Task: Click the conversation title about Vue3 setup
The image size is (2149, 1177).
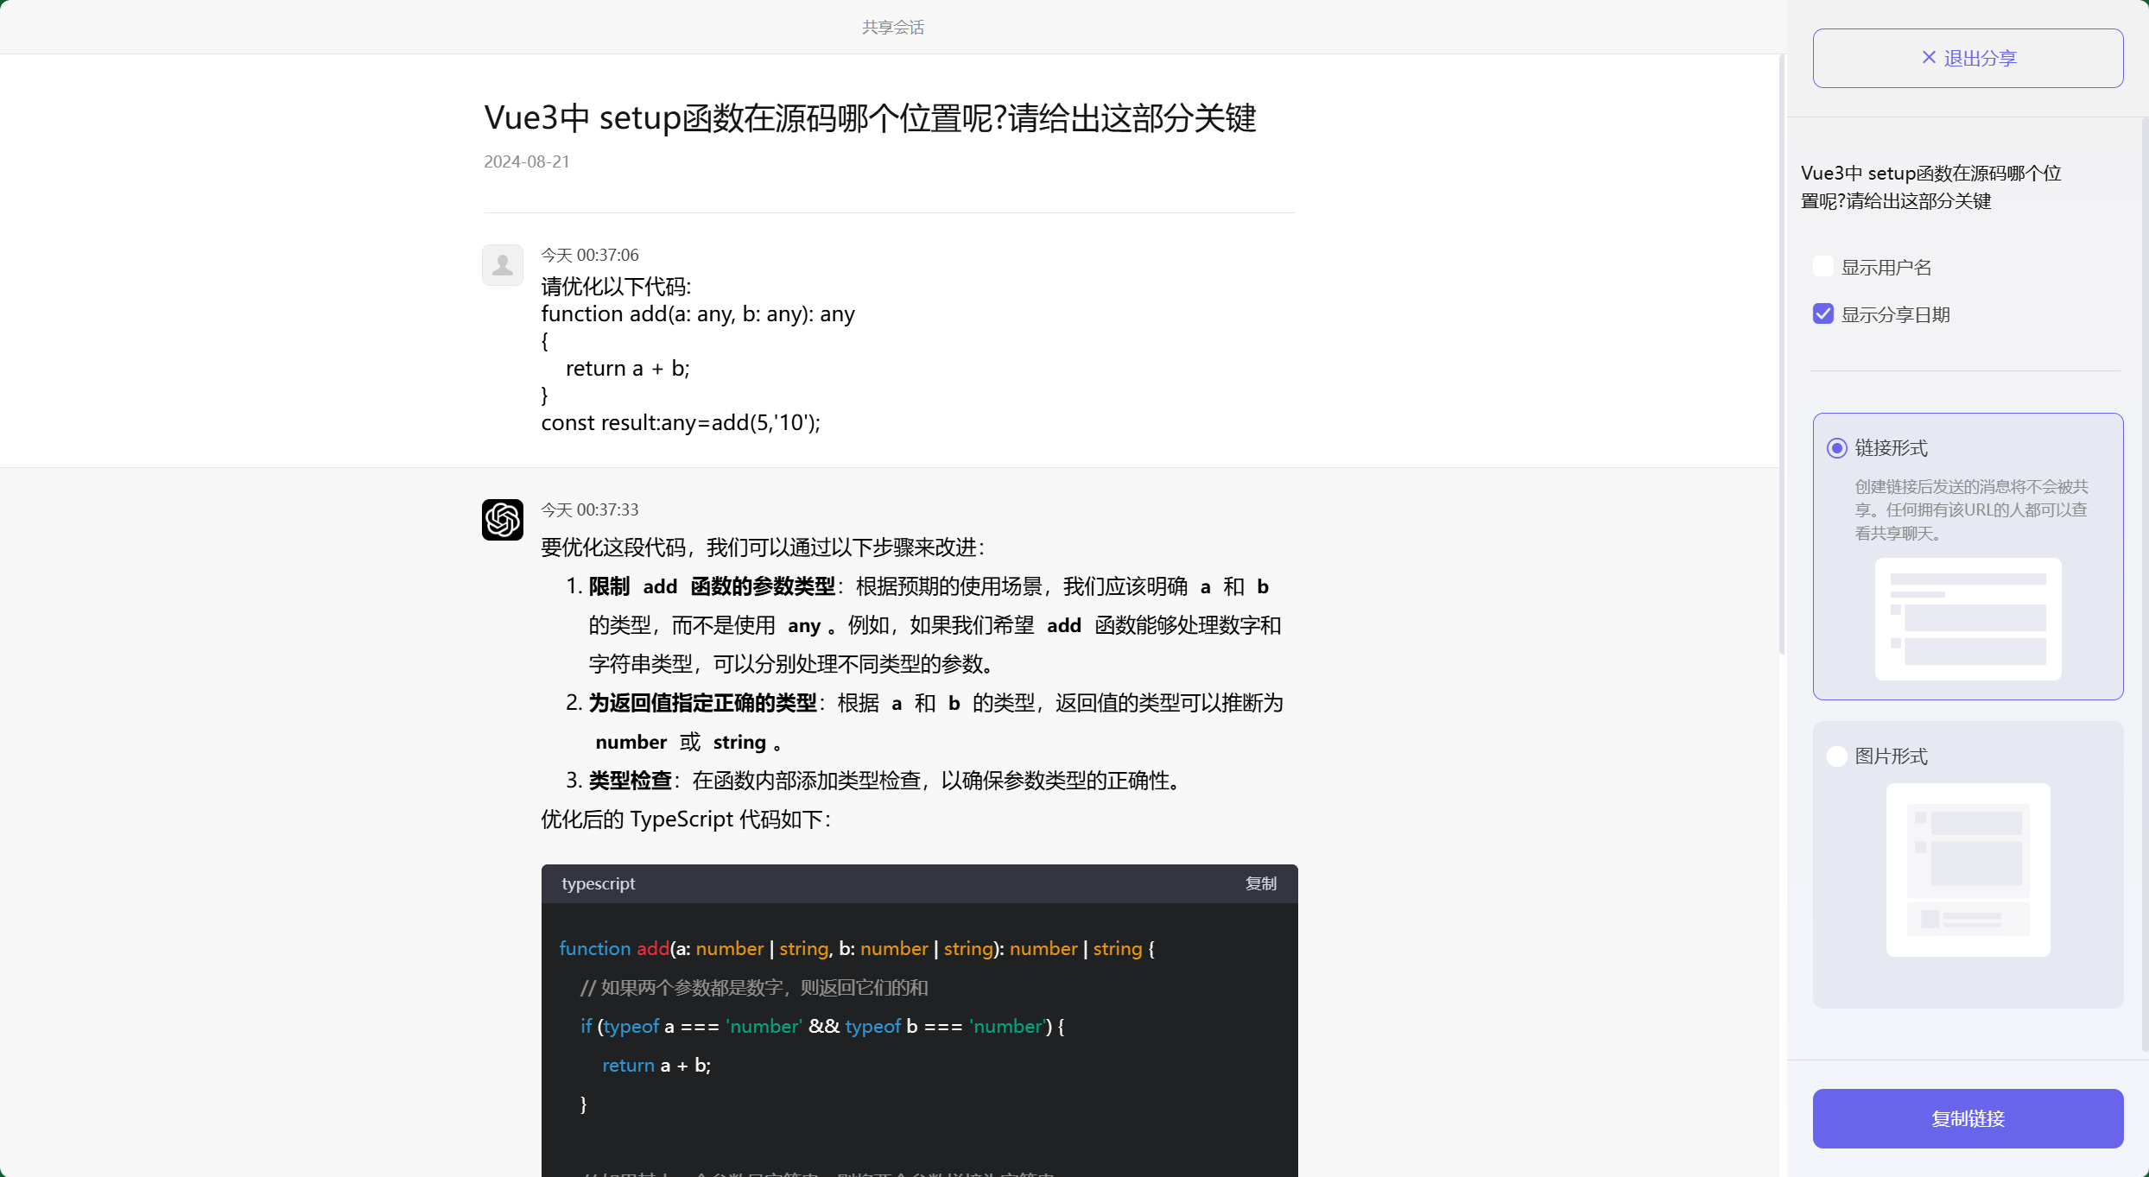Action: pos(870,118)
